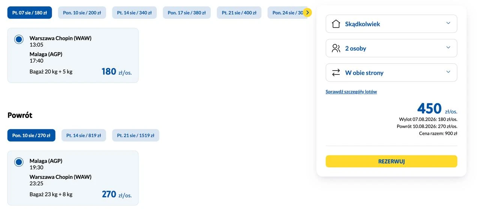Click the yellow next-dates arrow icon

307,13
